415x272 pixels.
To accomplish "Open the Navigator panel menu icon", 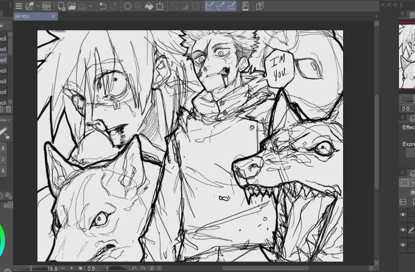I will pyautogui.click(x=403, y=14).
